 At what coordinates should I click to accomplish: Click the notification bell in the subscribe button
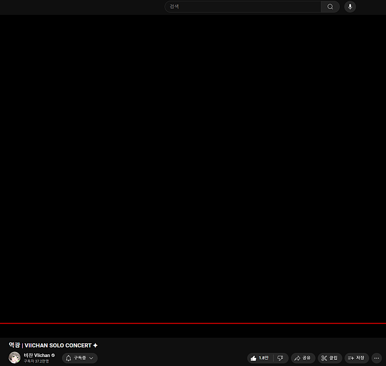pos(69,358)
